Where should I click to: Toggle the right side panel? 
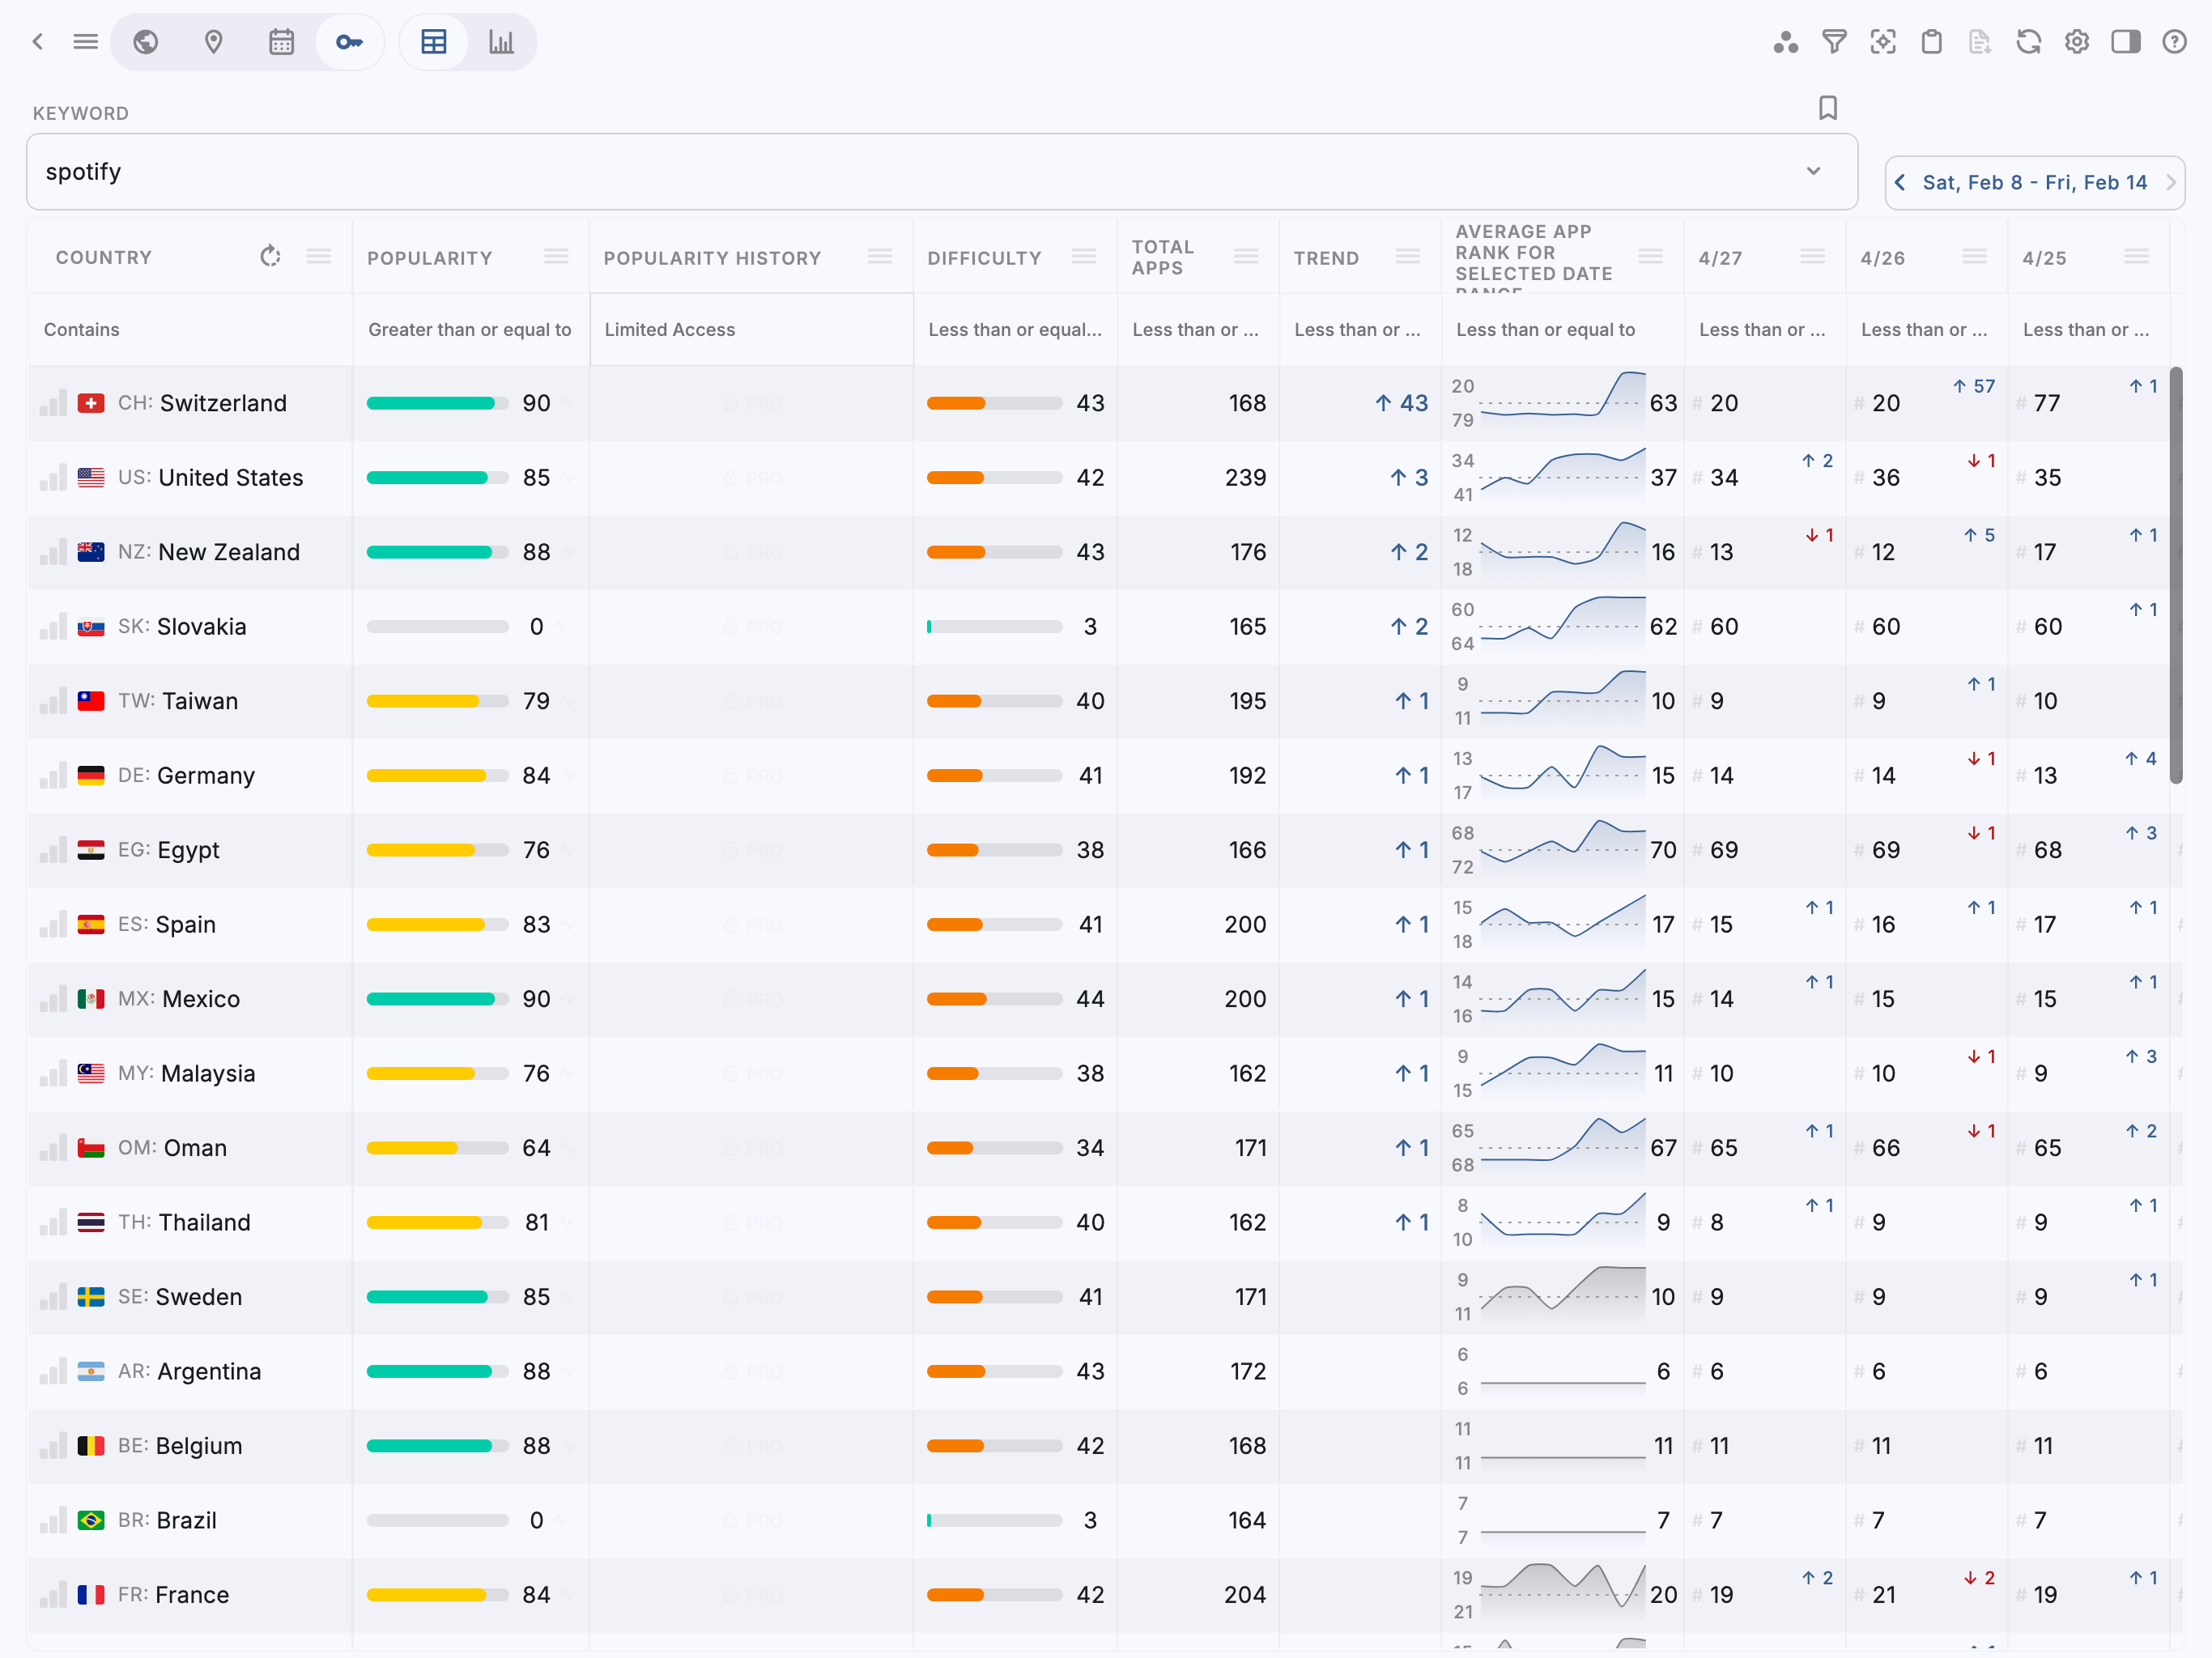(x=2126, y=42)
